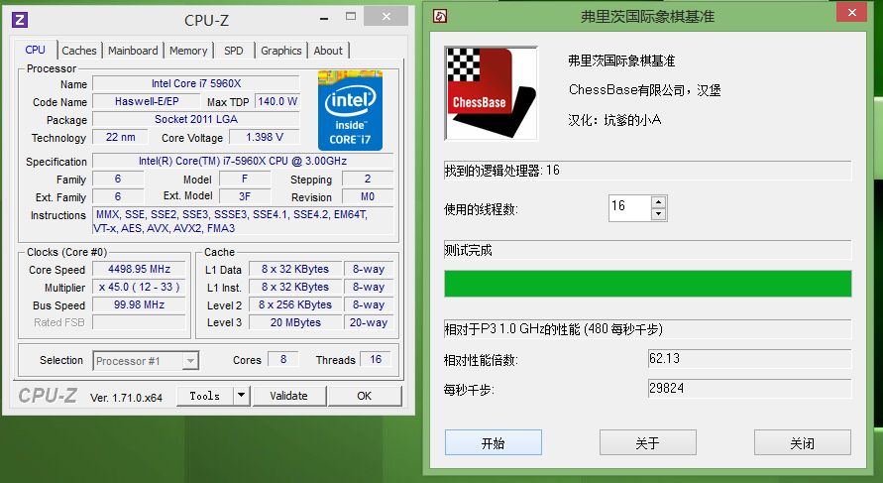Select the CPU tab
883x483 pixels.
pyautogui.click(x=35, y=50)
